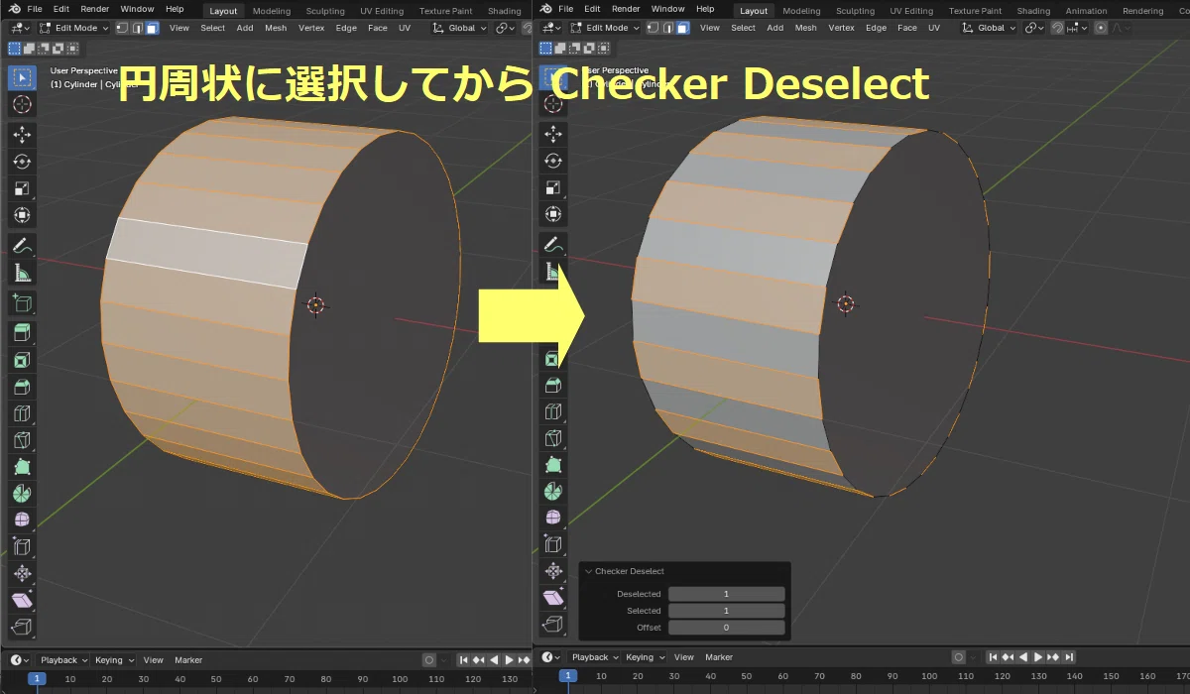Image resolution: width=1190 pixels, height=694 pixels.
Task: Select the Inset Faces tool in left window
Action: pyautogui.click(x=22, y=360)
